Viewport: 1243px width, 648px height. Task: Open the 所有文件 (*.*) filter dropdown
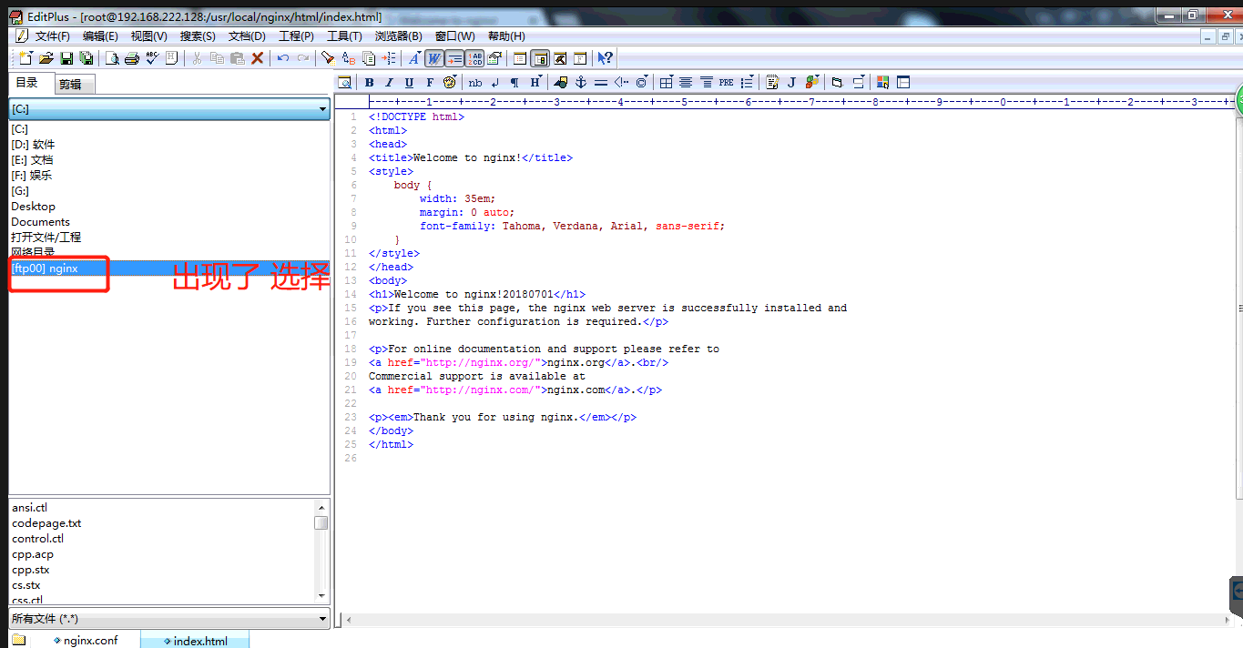click(x=169, y=619)
